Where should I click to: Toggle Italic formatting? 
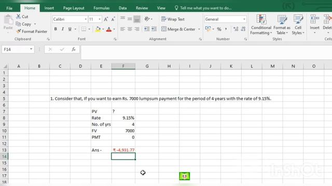tap(63, 29)
